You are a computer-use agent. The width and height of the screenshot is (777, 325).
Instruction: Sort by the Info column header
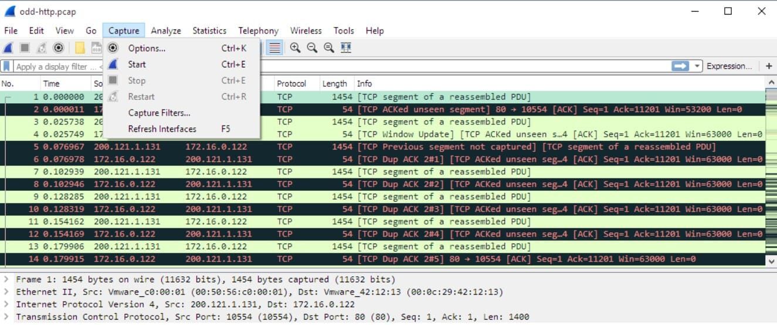[559, 83]
